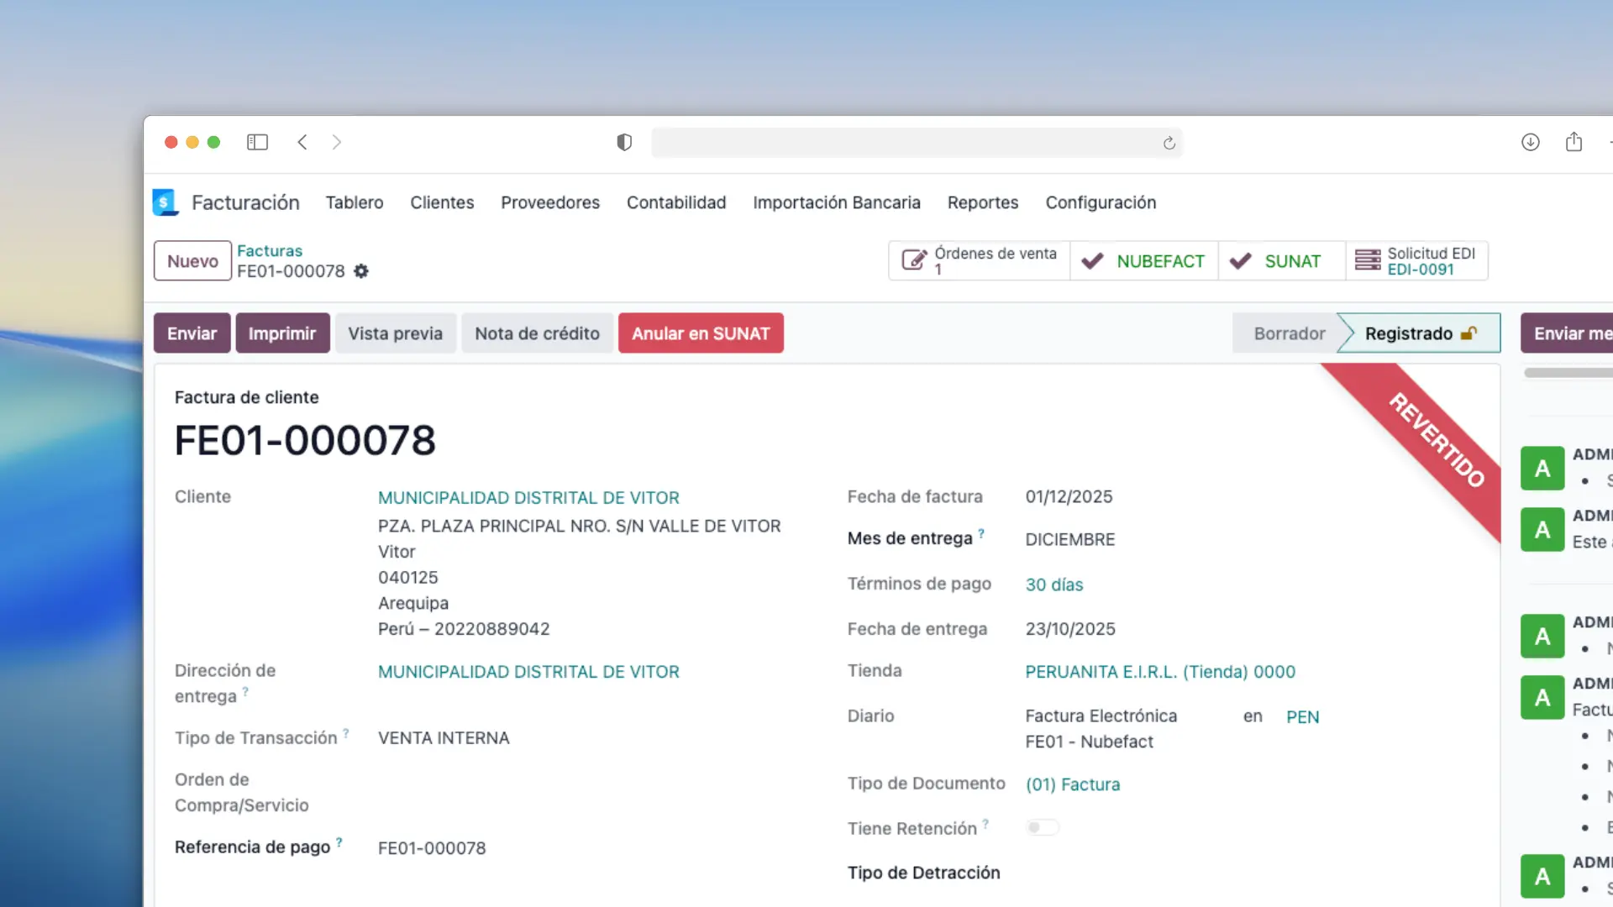Go back with the left chevron
This screenshot has width=1613, height=907.
click(x=302, y=143)
